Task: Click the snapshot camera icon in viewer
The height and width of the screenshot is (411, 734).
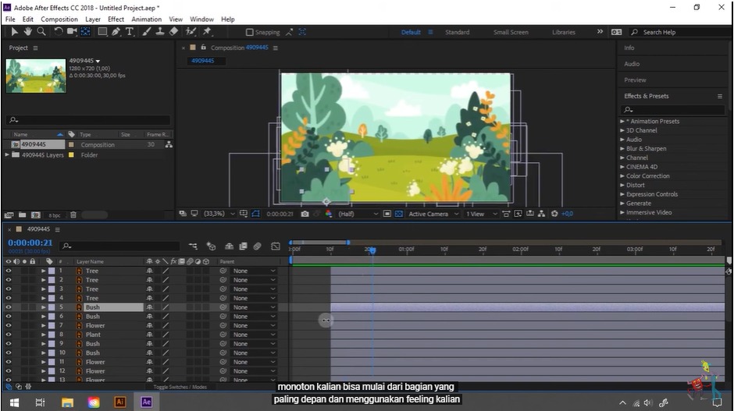Action: click(x=305, y=214)
